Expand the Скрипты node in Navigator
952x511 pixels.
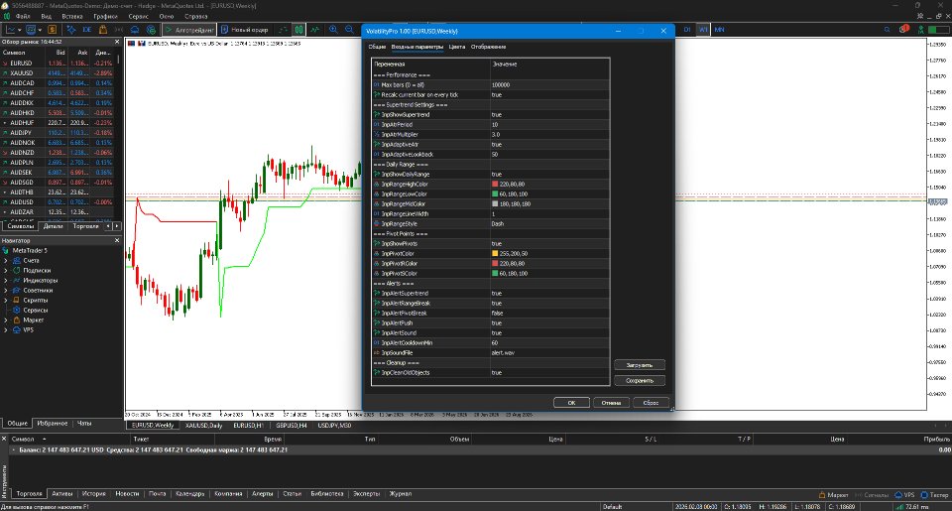[6, 301]
